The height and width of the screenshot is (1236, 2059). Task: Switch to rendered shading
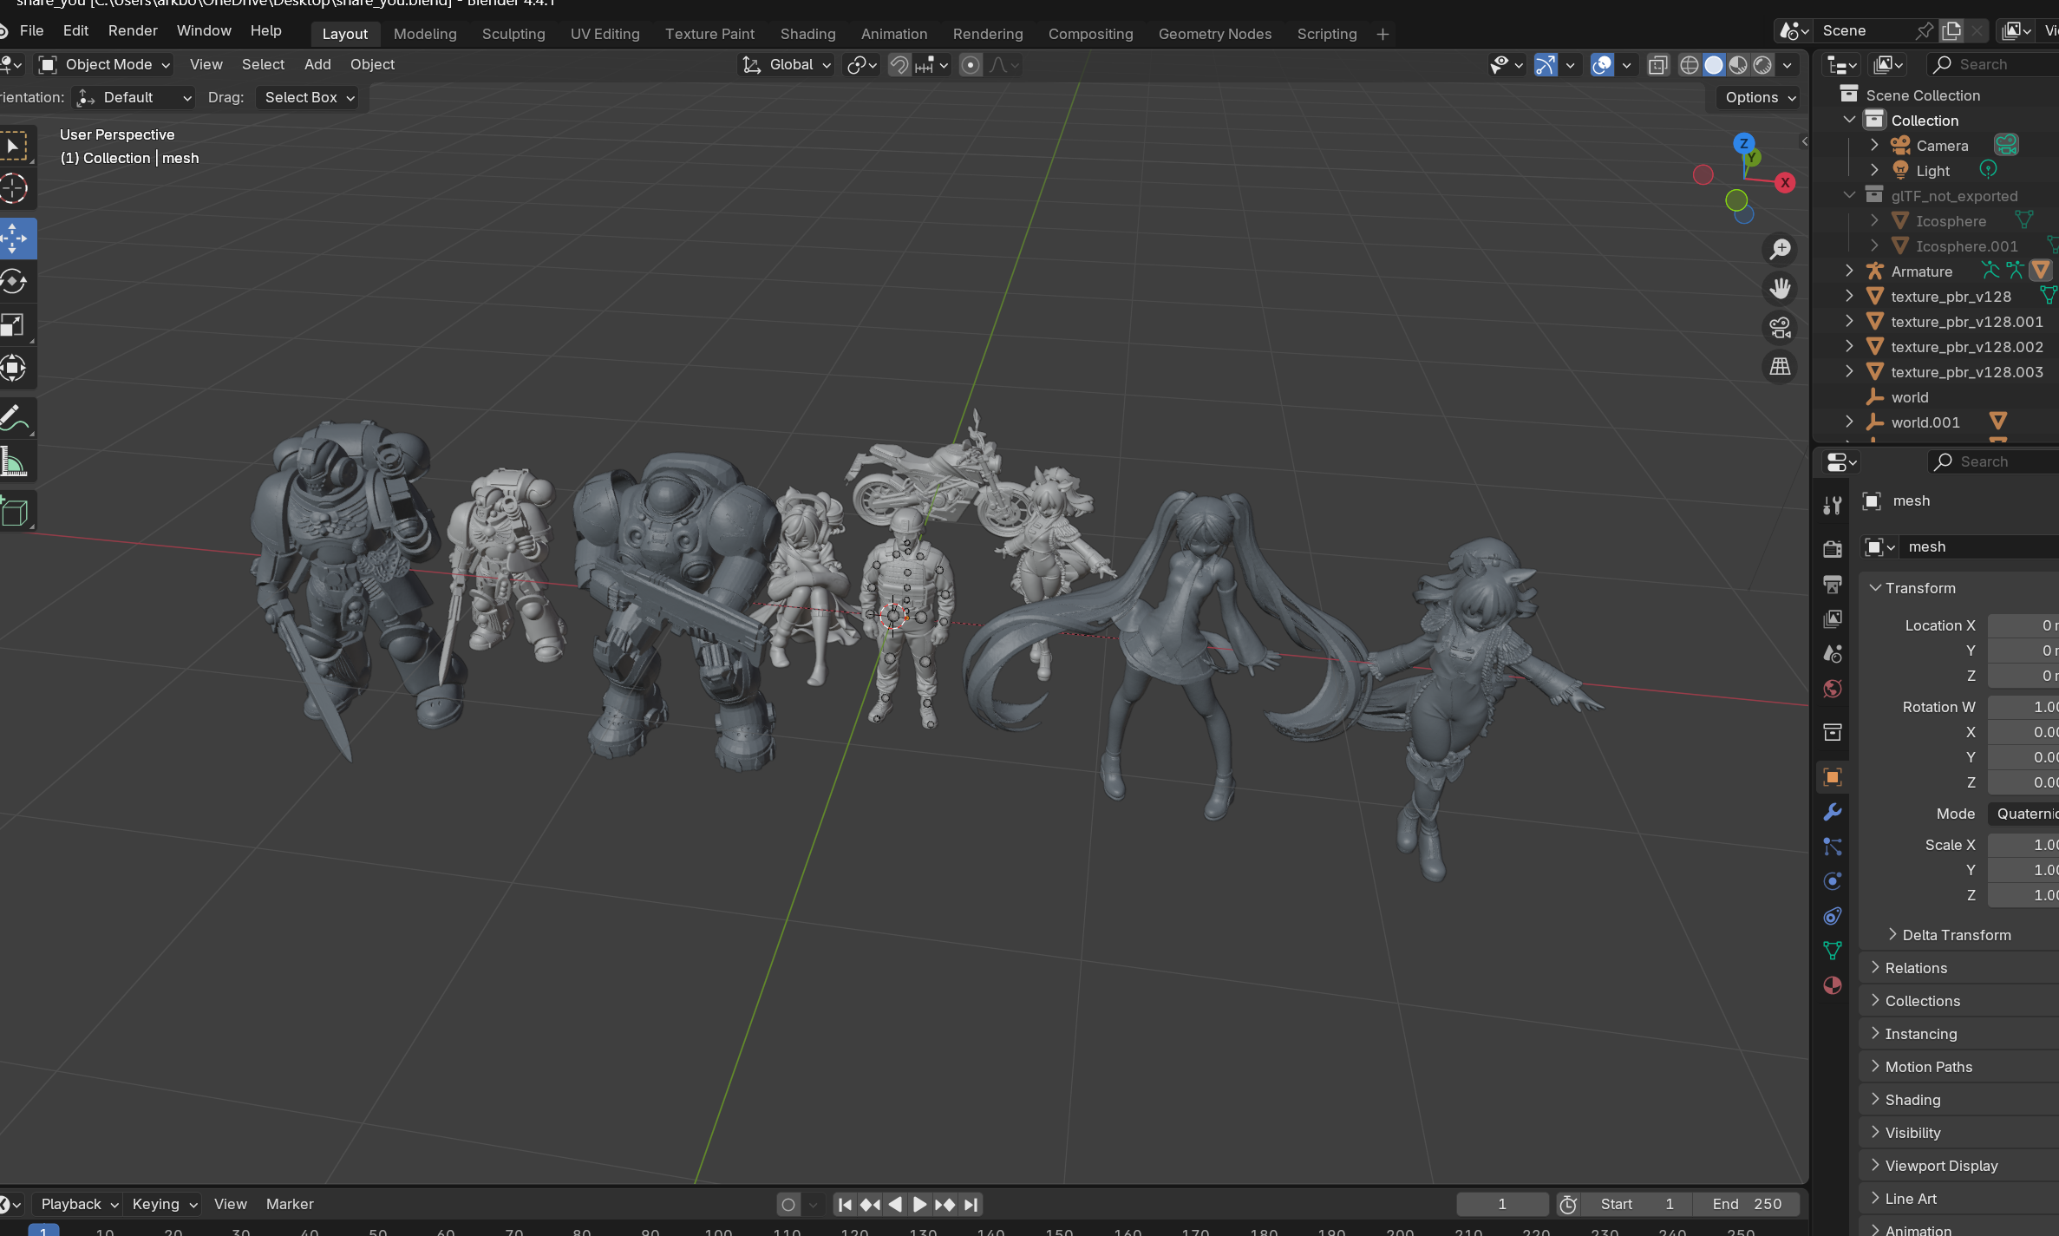tap(1762, 65)
